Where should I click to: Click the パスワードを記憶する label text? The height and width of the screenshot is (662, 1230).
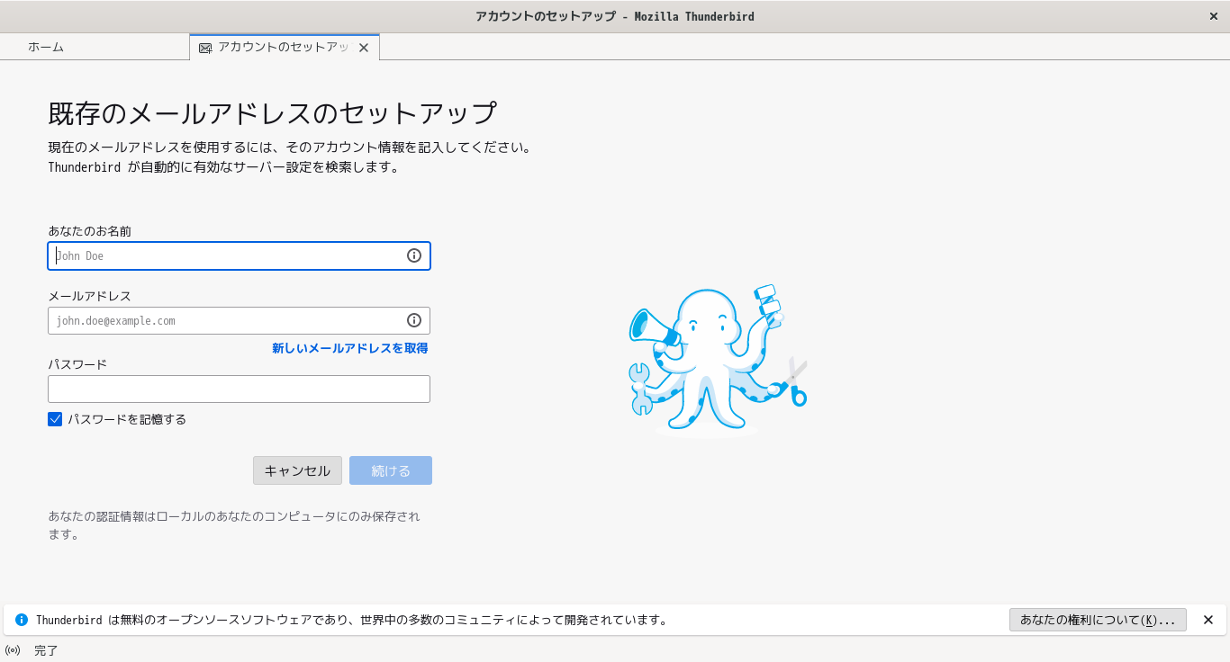(127, 419)
